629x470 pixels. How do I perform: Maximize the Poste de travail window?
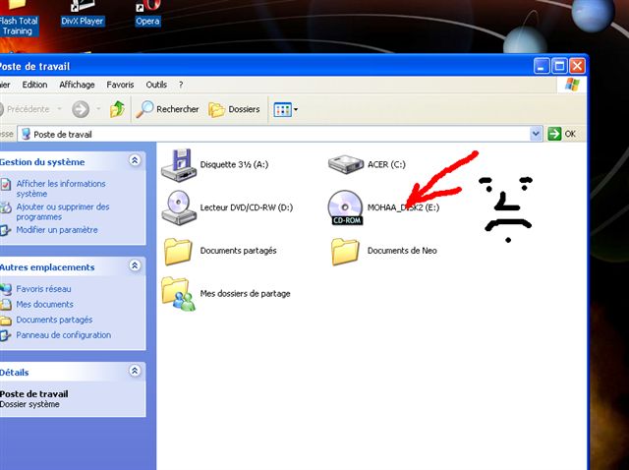tap(559, 66)
